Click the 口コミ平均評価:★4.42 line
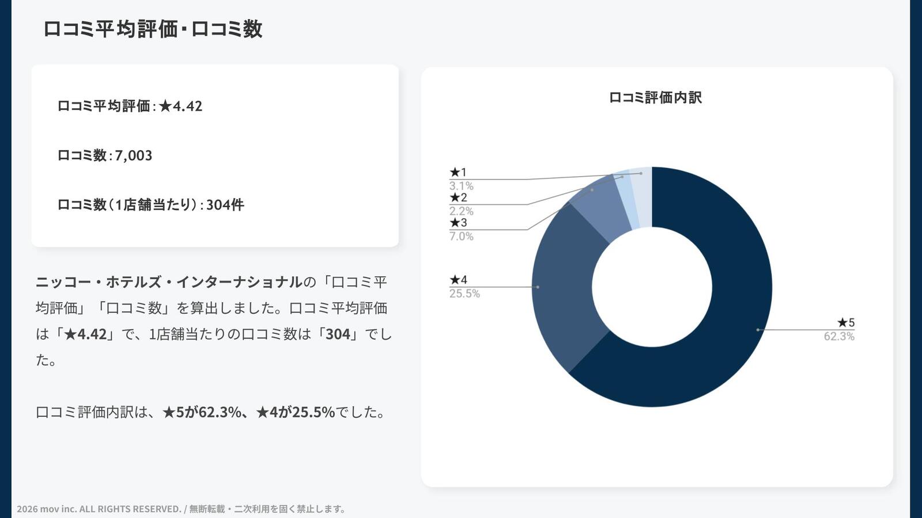The image size is (922, 518). coord(130,106)
